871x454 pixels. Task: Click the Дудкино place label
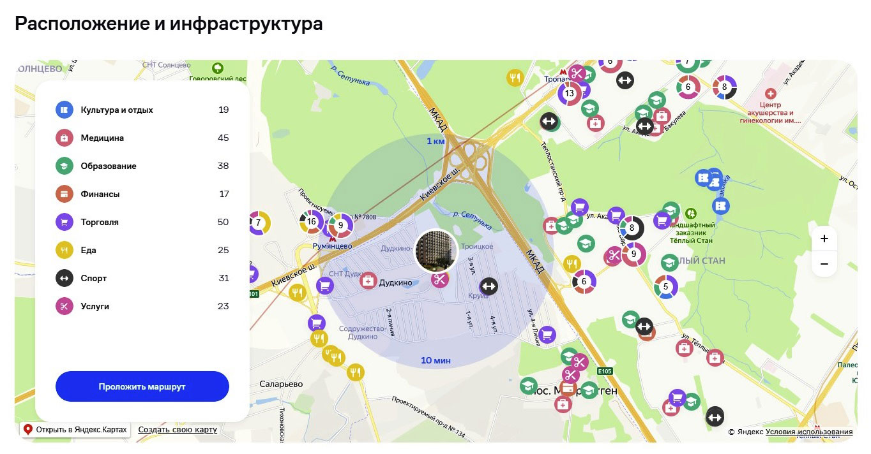pos(396,282)
